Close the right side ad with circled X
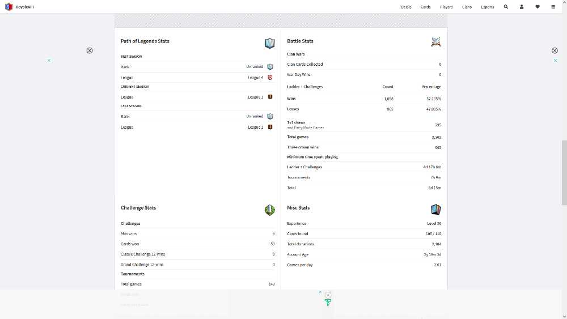The width and height of the screenshot is (567, 319). coord(555,50)
